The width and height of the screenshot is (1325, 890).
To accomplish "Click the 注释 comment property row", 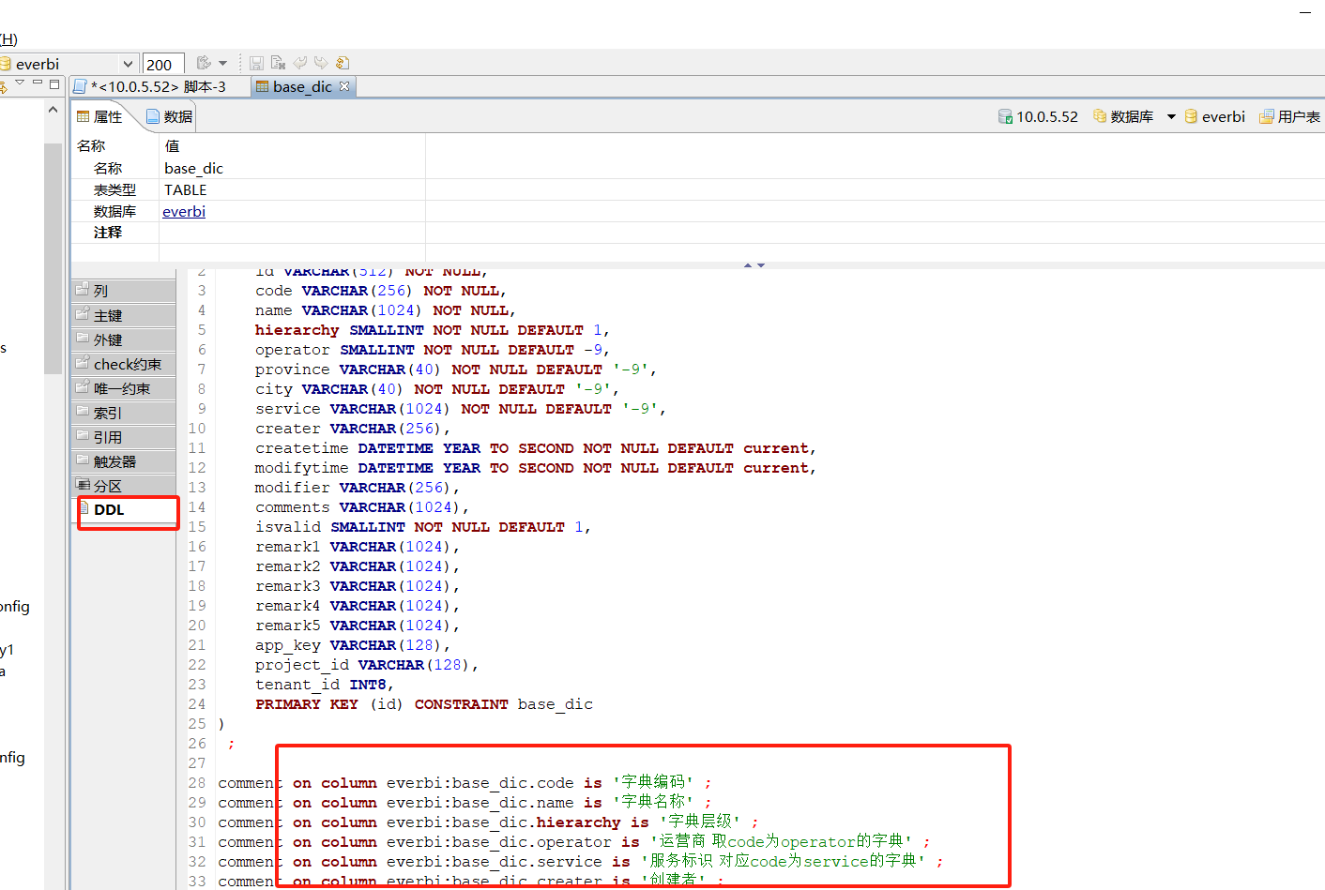I will 249,233.
